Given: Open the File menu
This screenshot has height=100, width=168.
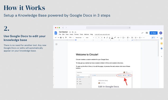Looking at the screenshot, I should 60,34.
